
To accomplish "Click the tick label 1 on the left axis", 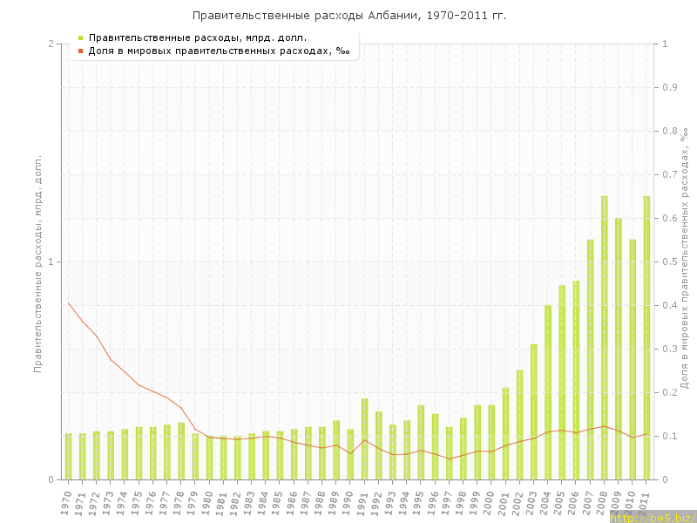I will [51, 261].
